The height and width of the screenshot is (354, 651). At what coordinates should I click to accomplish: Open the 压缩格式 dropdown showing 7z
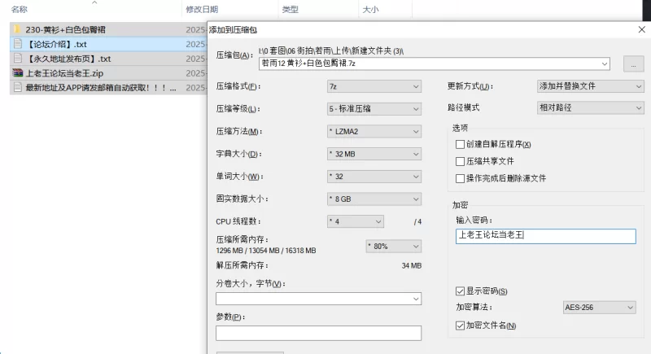tap(374, 86)
